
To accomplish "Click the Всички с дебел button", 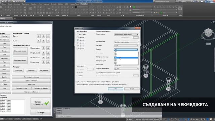I will click(20, 60).
